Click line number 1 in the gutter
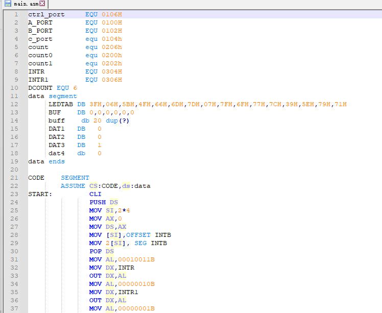This screenshot has width=382, height=313. coord(16,14)
